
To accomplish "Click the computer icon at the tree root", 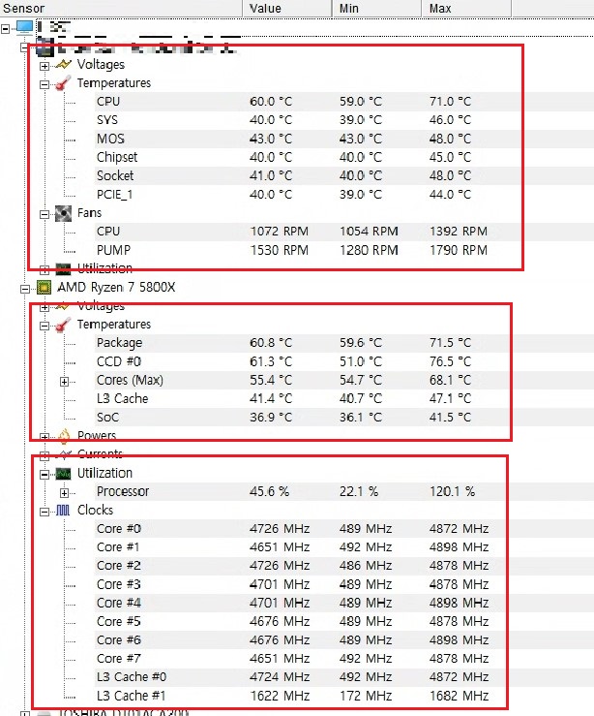I will click(23, 26).
